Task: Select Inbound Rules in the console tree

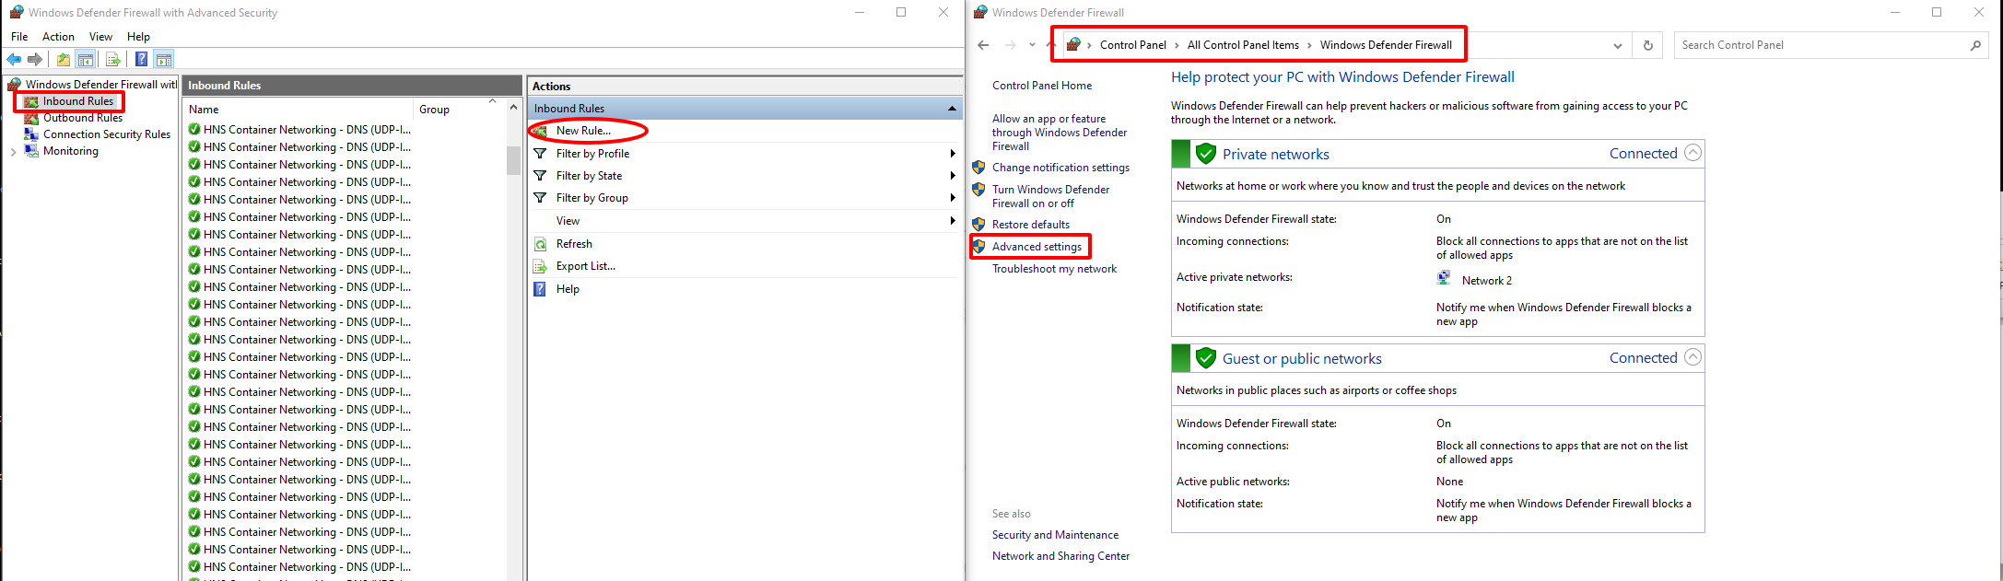Action: pos(78,101)
